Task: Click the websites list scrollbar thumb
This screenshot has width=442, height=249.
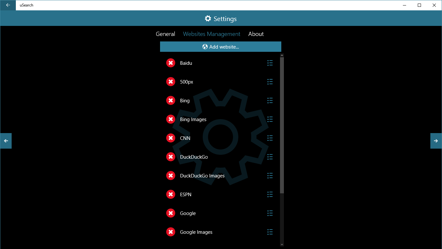Action: (x=282, y=125)
